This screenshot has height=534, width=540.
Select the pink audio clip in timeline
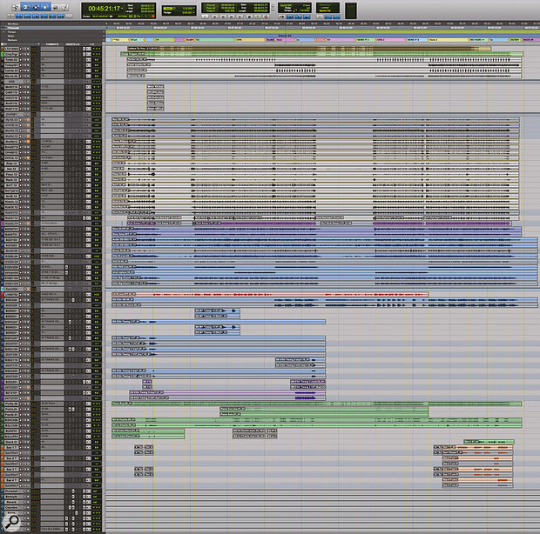pos(270,294)
